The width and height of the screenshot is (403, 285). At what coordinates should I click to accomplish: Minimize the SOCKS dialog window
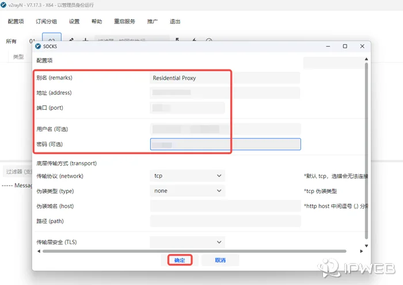click(328, 47)
